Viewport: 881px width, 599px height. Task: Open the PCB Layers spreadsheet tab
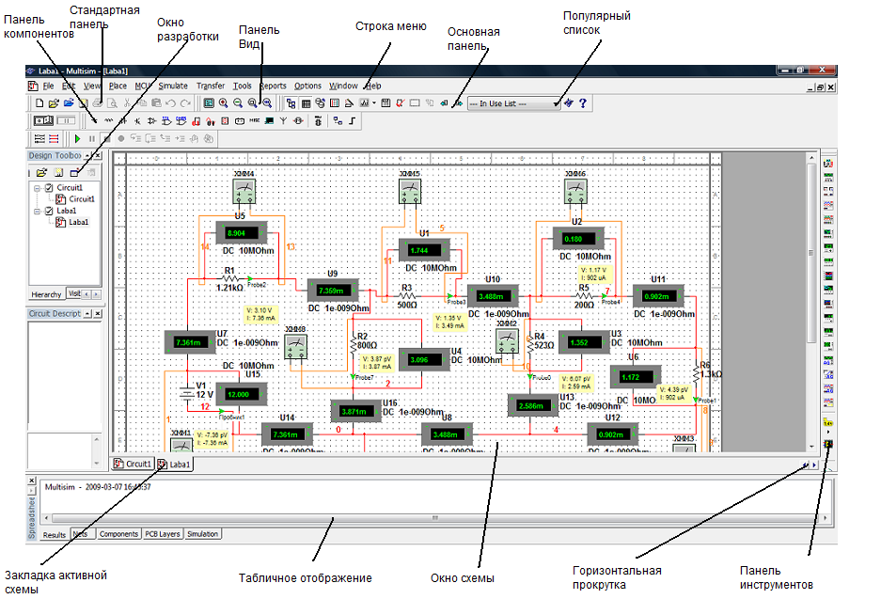tap(163, 534)
